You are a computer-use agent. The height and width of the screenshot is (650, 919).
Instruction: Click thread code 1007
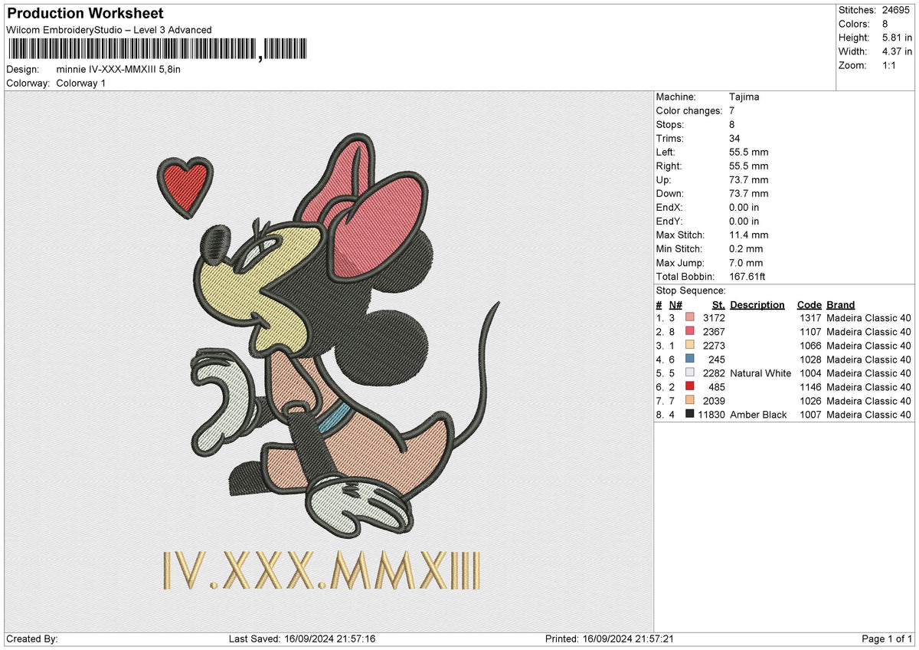809,415
